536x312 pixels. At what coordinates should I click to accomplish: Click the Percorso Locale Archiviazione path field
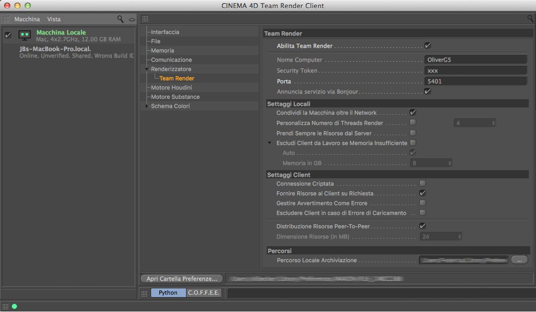pyautogui.click(x=464, y=261)
